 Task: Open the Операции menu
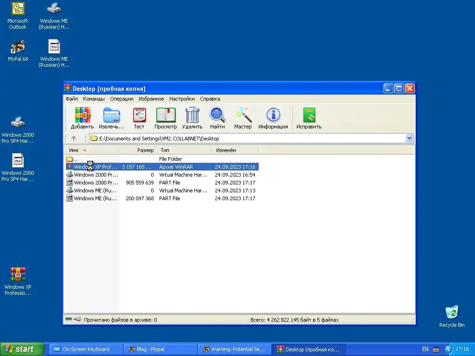(x=122, y=99)
